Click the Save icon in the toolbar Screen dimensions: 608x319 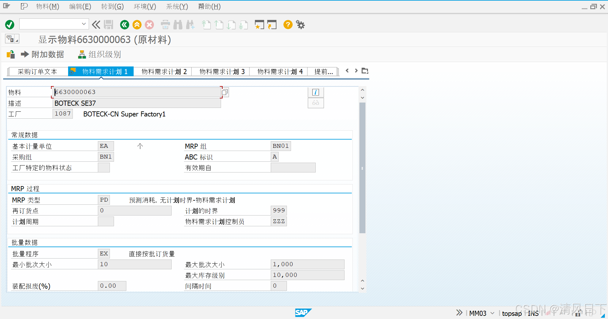[108, 24]
